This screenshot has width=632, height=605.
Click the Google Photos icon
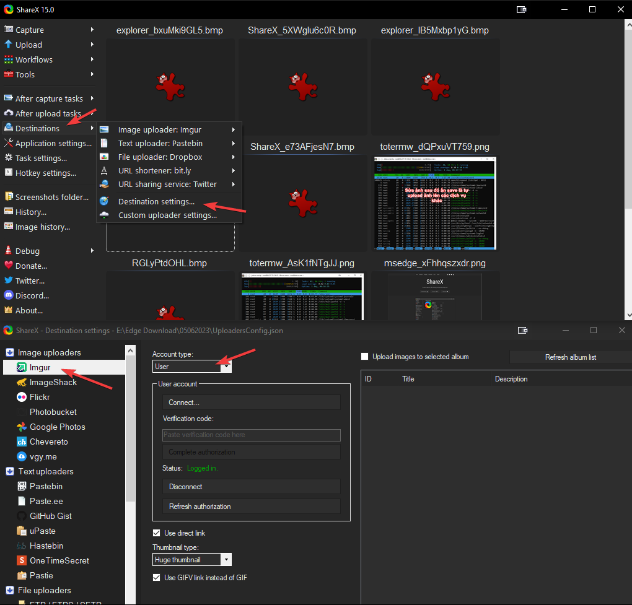coord(21,427)
